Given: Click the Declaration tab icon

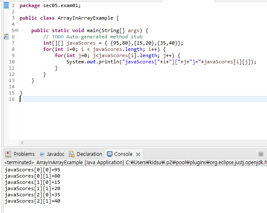Looking at the screenshot, I should tap(72, 154).
